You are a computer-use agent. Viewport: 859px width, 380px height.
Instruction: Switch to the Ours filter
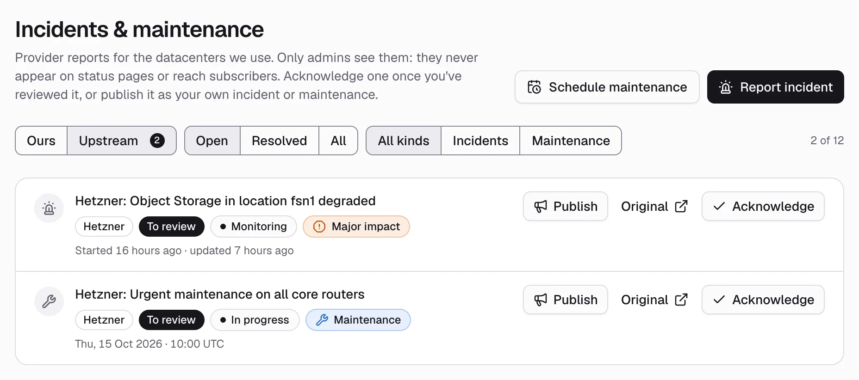click(41, 141)
